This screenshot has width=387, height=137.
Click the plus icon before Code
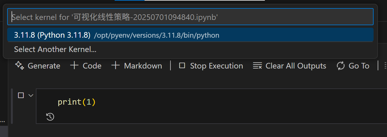[74, 65]
